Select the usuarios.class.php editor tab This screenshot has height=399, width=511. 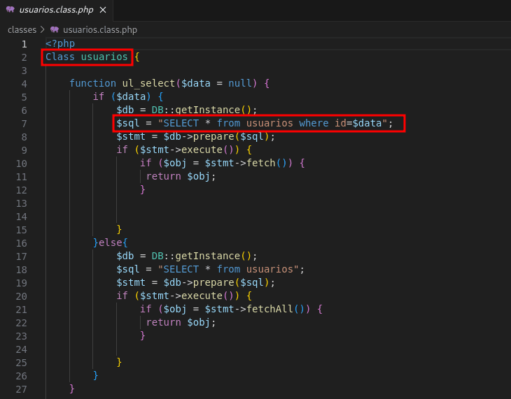tap(55, 10)
